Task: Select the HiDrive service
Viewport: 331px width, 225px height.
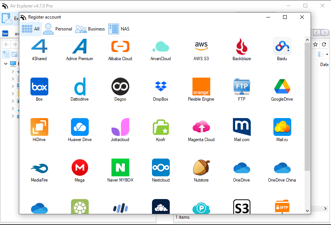Action: tap(39, 130)
